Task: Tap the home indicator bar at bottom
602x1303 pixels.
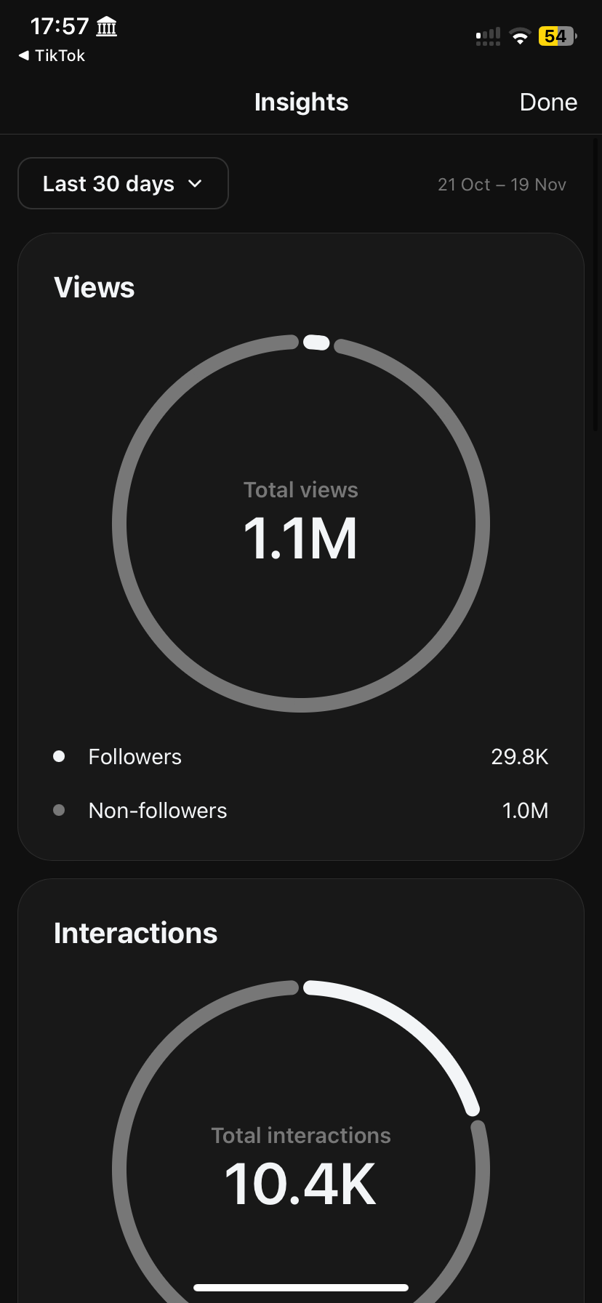Action: coord(301,1288)
